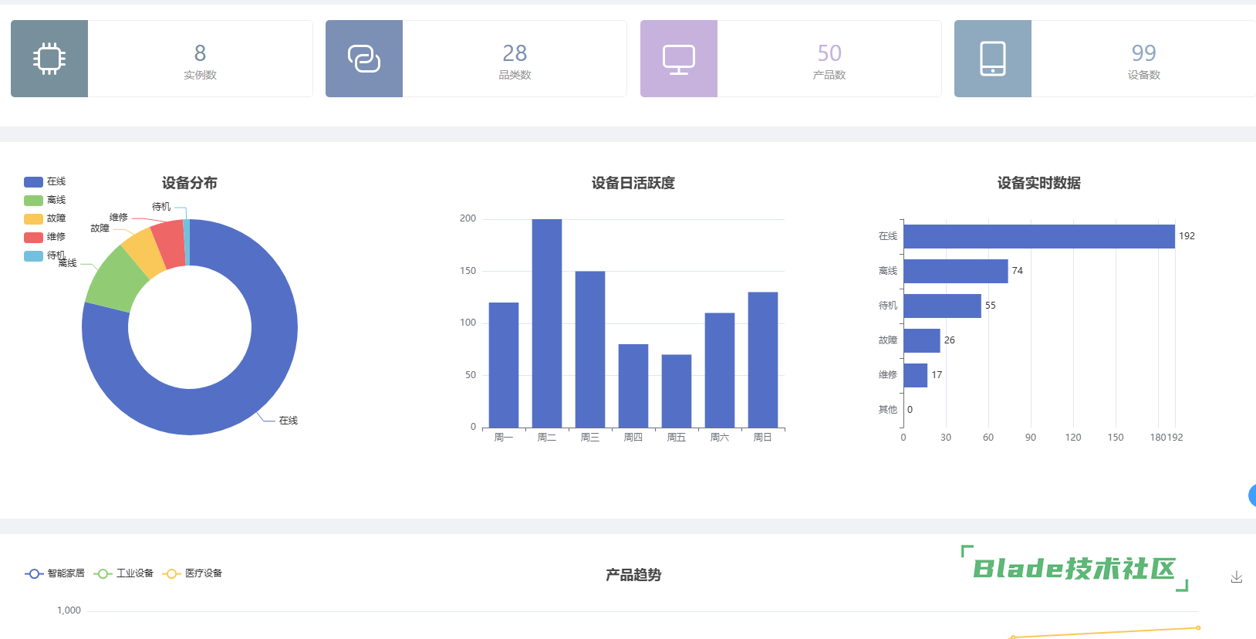The image size is (1256, 639).
Task: Click the 在线 bar showing 192
Action: 1039,236
